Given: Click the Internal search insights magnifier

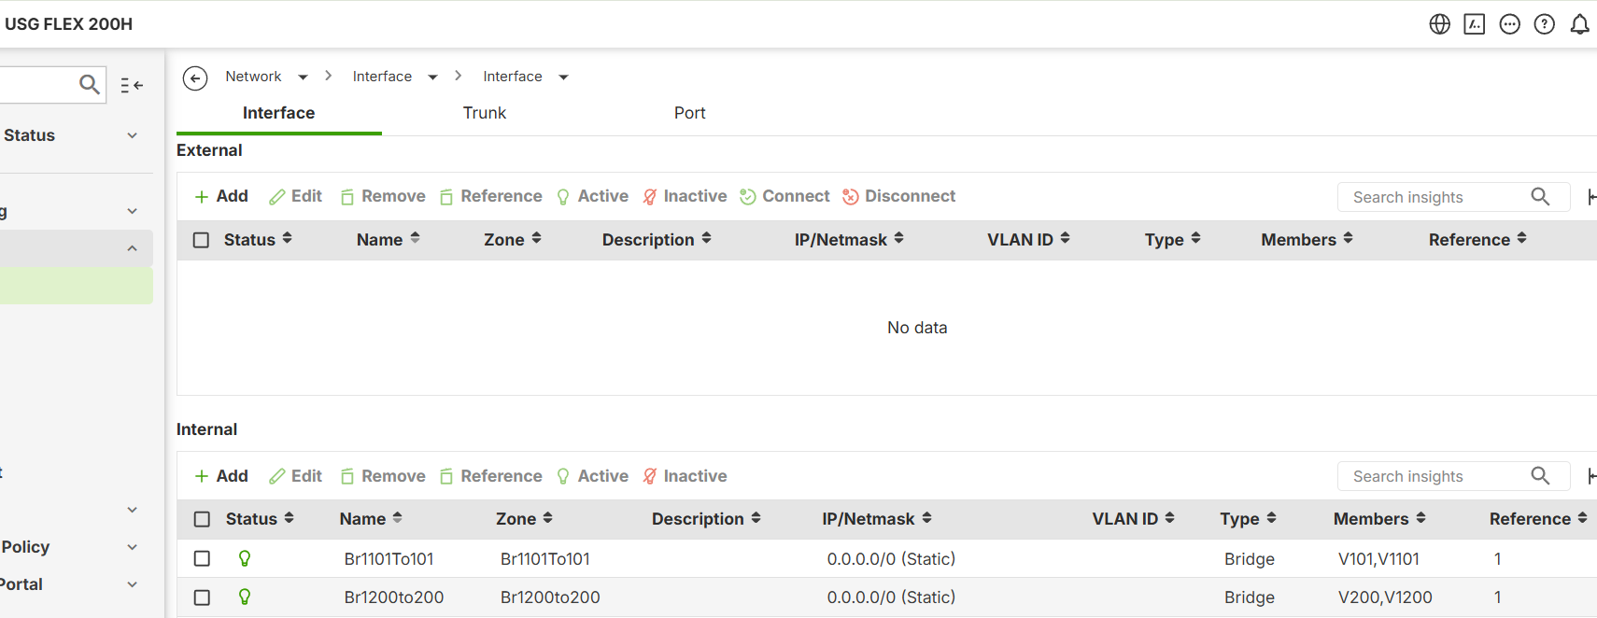Looking at the screenshot, I should [x=1540, y=476].
